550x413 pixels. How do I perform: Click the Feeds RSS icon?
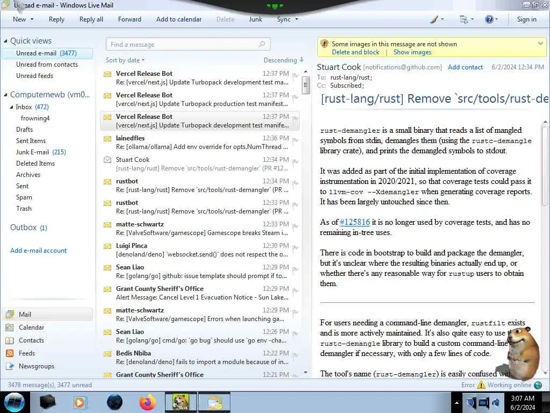(10, 353)
